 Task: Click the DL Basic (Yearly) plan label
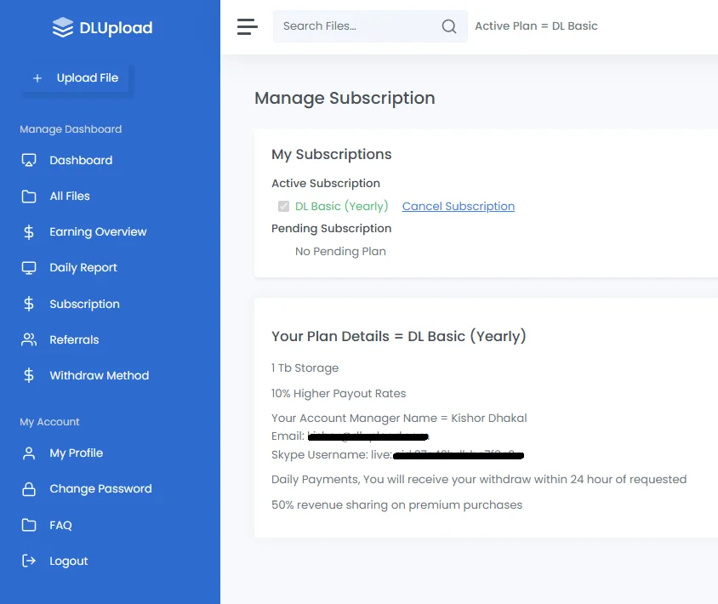(342, 206)
